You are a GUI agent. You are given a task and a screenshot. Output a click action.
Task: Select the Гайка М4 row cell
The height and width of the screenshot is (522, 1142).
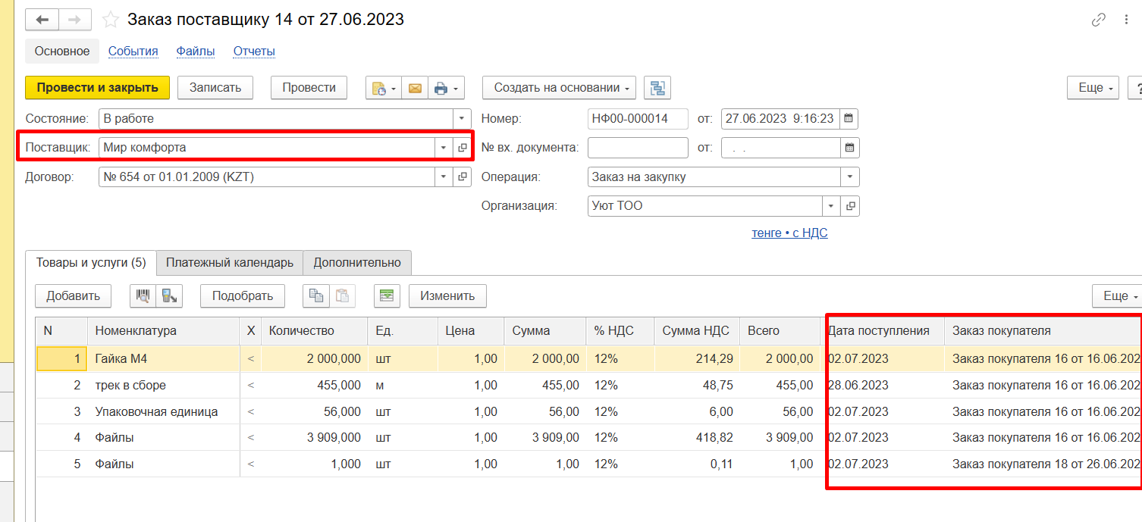[163, 358]
